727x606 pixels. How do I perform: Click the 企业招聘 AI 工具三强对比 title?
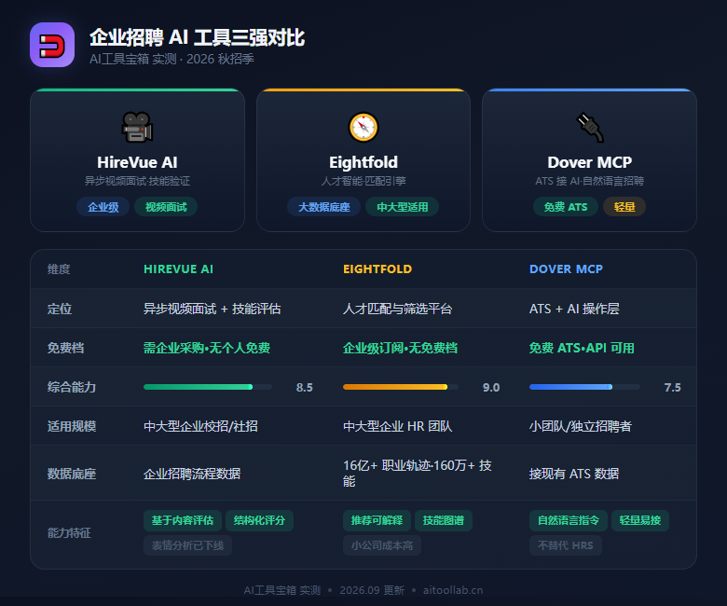(x=197, y=37)
